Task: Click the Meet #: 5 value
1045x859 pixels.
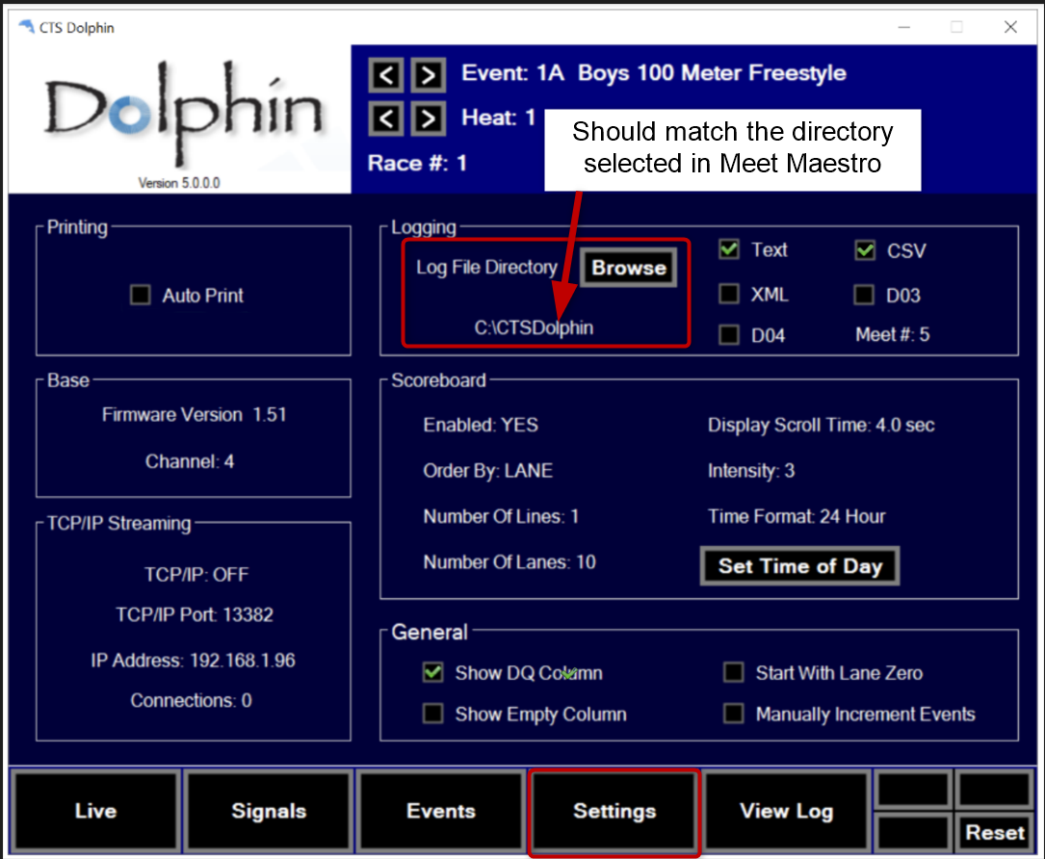Action: 893,334
